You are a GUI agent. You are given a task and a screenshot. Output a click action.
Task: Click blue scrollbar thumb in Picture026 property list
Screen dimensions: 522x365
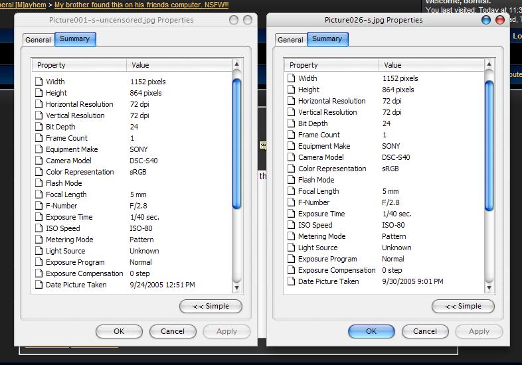[489, 146]
